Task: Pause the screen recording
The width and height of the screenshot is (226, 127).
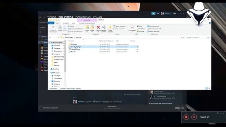Action: tap(194, 117)
